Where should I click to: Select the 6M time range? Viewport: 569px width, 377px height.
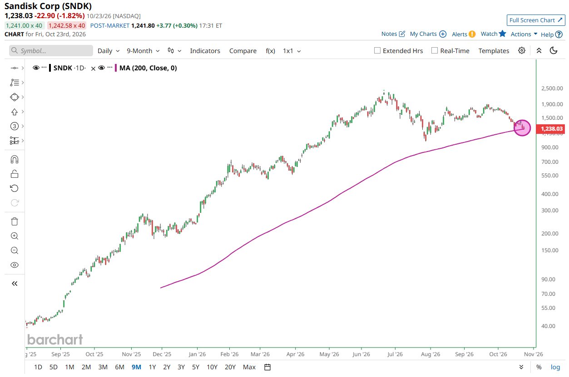[119, 367]
